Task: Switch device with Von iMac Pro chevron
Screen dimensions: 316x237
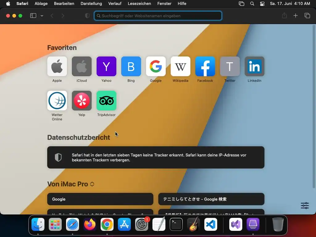Action: (92, 184)
